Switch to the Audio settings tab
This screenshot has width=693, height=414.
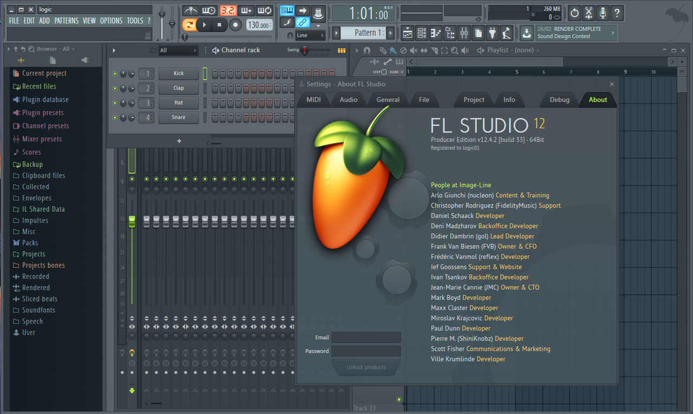click(x=348, y=100)
